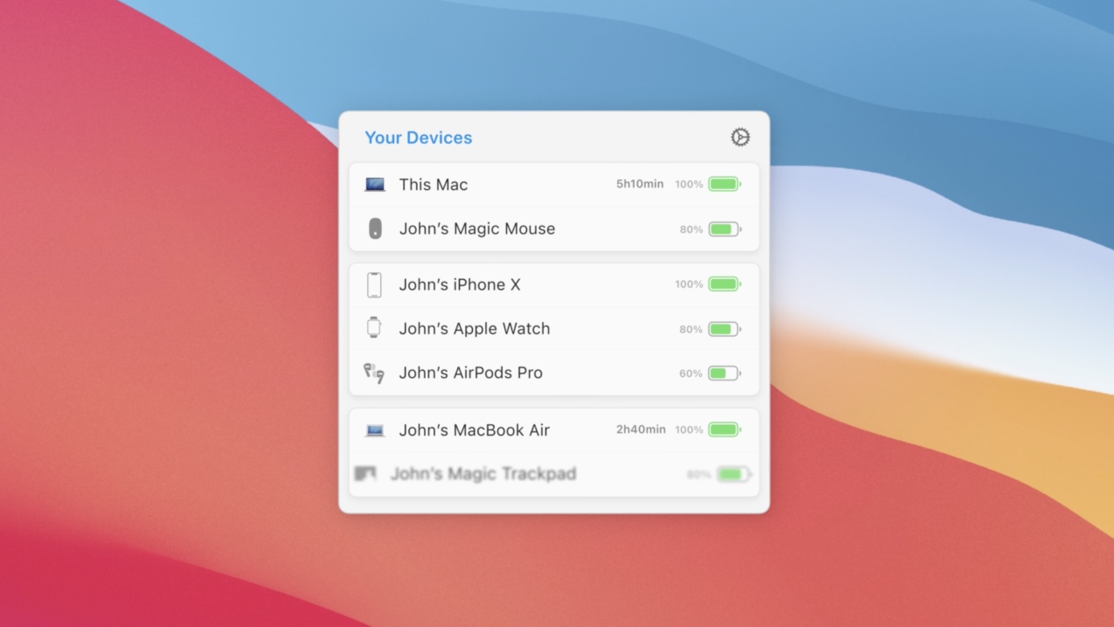The image size is (1114, 627).
Task: Click the AirPods Pro 60% value
Action: coord(691,373)
